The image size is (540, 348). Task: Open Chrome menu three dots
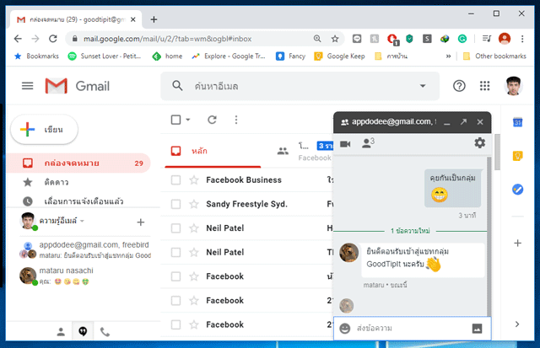(x=522, y=39)
